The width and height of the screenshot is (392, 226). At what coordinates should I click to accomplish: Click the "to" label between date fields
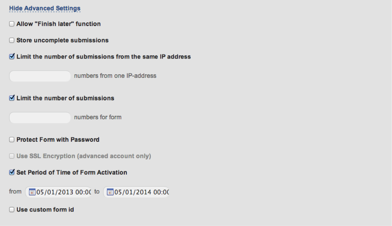[x=97, y=191]
